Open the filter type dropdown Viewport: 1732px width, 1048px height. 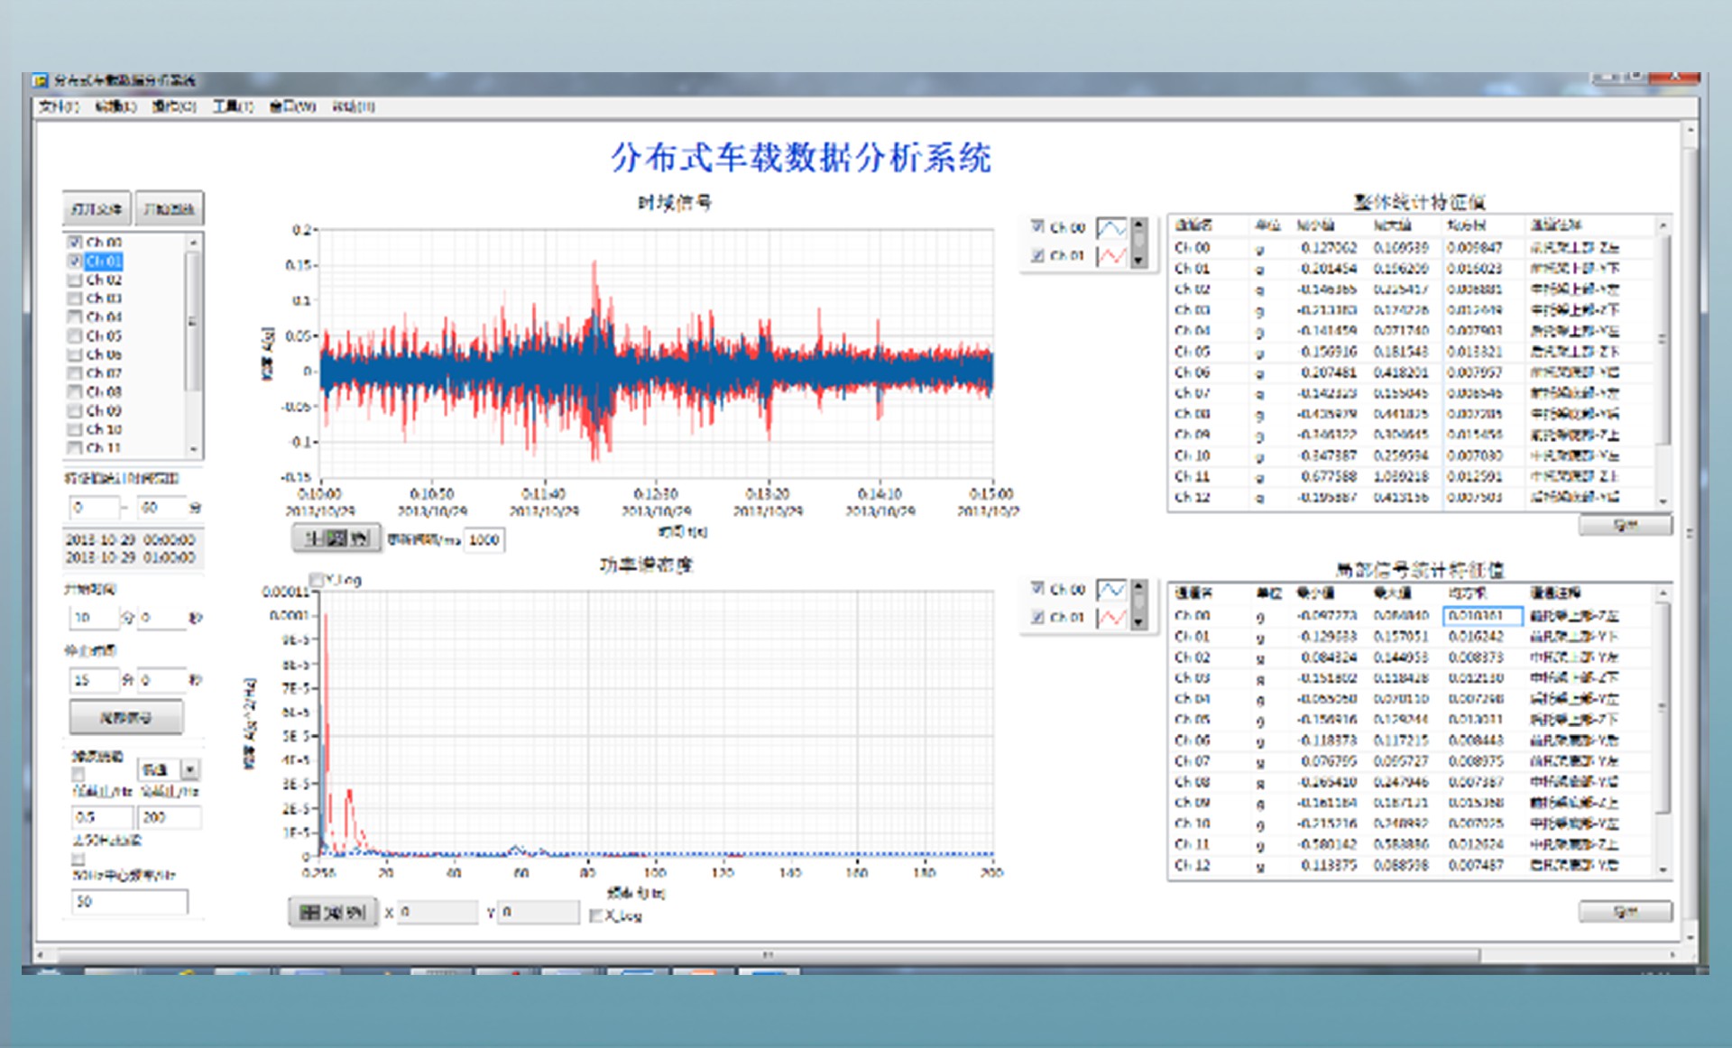click(190, 769)
